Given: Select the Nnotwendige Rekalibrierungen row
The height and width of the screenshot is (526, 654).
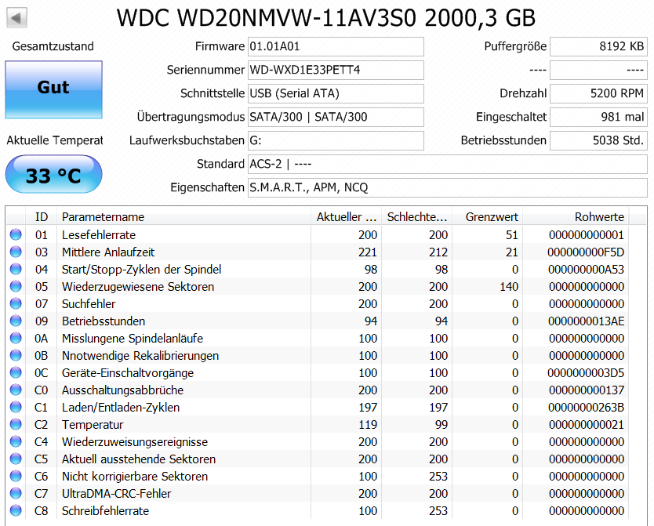Looking at the screenshot, I should click(318, 356).
